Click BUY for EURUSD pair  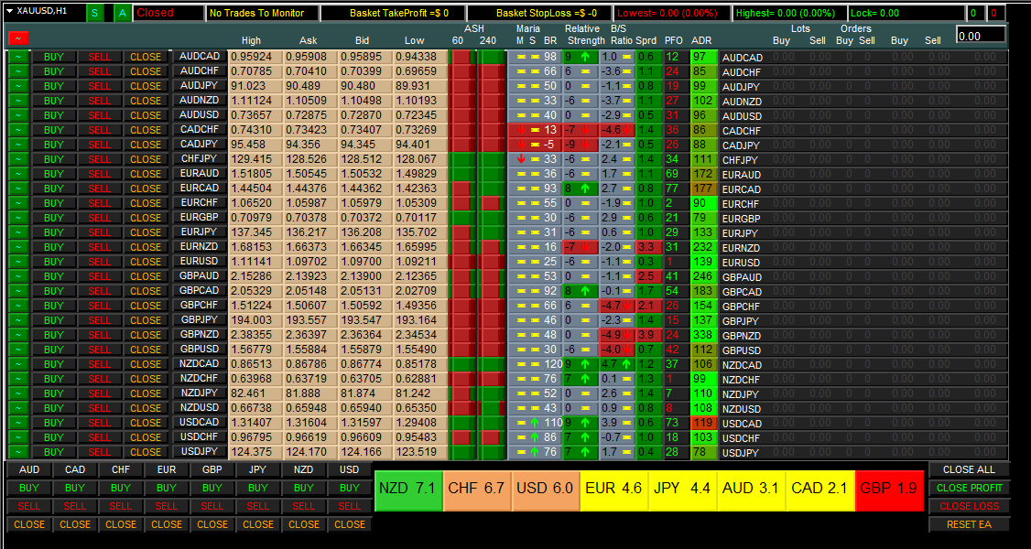54,262
